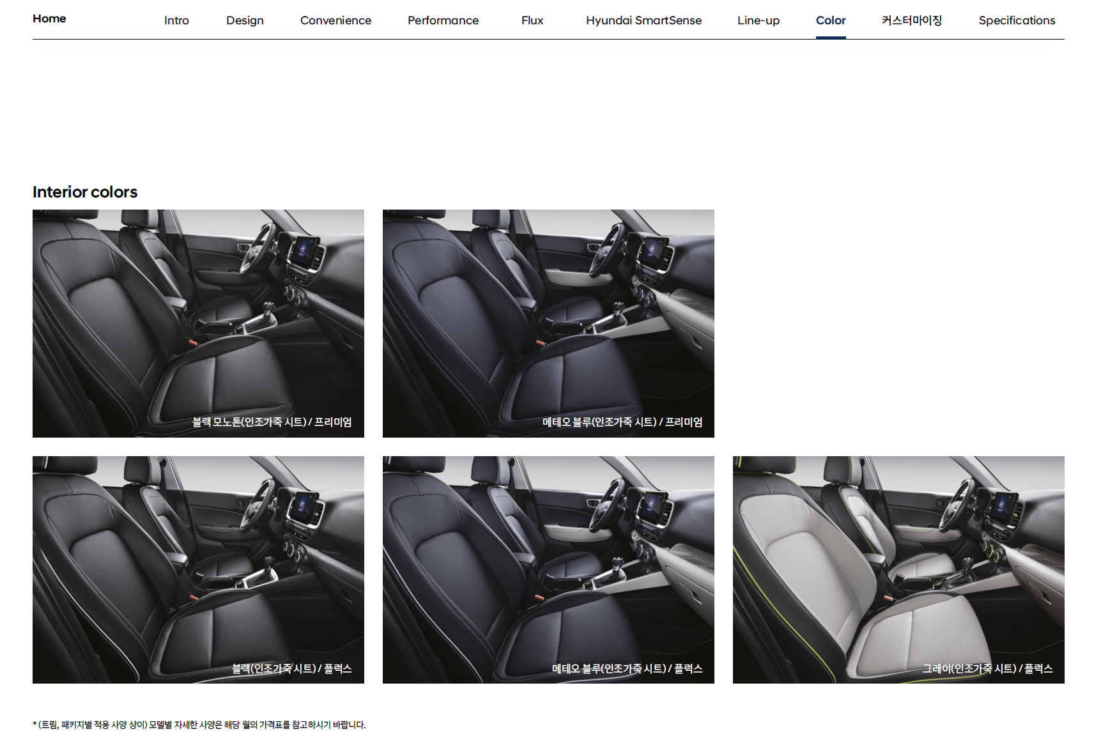The height and width of the screenshot is (743, 1094).
Task: Switch to the Line-up tab
Action: pos(759,20)
